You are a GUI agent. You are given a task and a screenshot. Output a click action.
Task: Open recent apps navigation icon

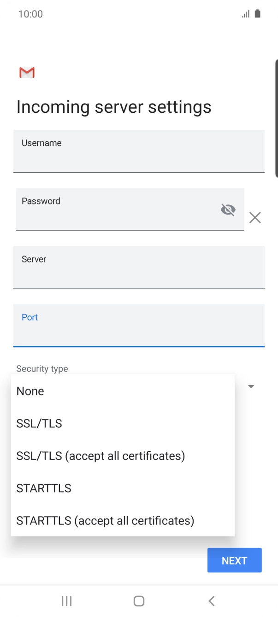tap(67, 600)
